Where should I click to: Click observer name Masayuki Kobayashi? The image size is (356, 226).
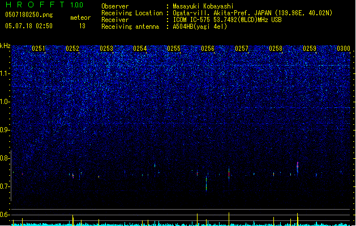click(203, 6)
